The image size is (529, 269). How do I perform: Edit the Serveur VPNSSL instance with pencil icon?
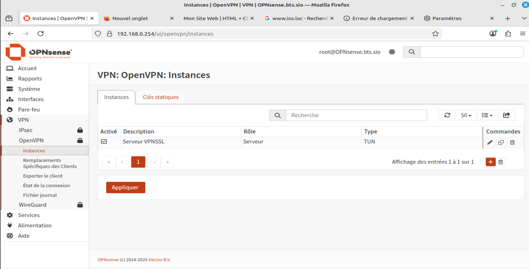pyautogui.click(x=490, y=143)
